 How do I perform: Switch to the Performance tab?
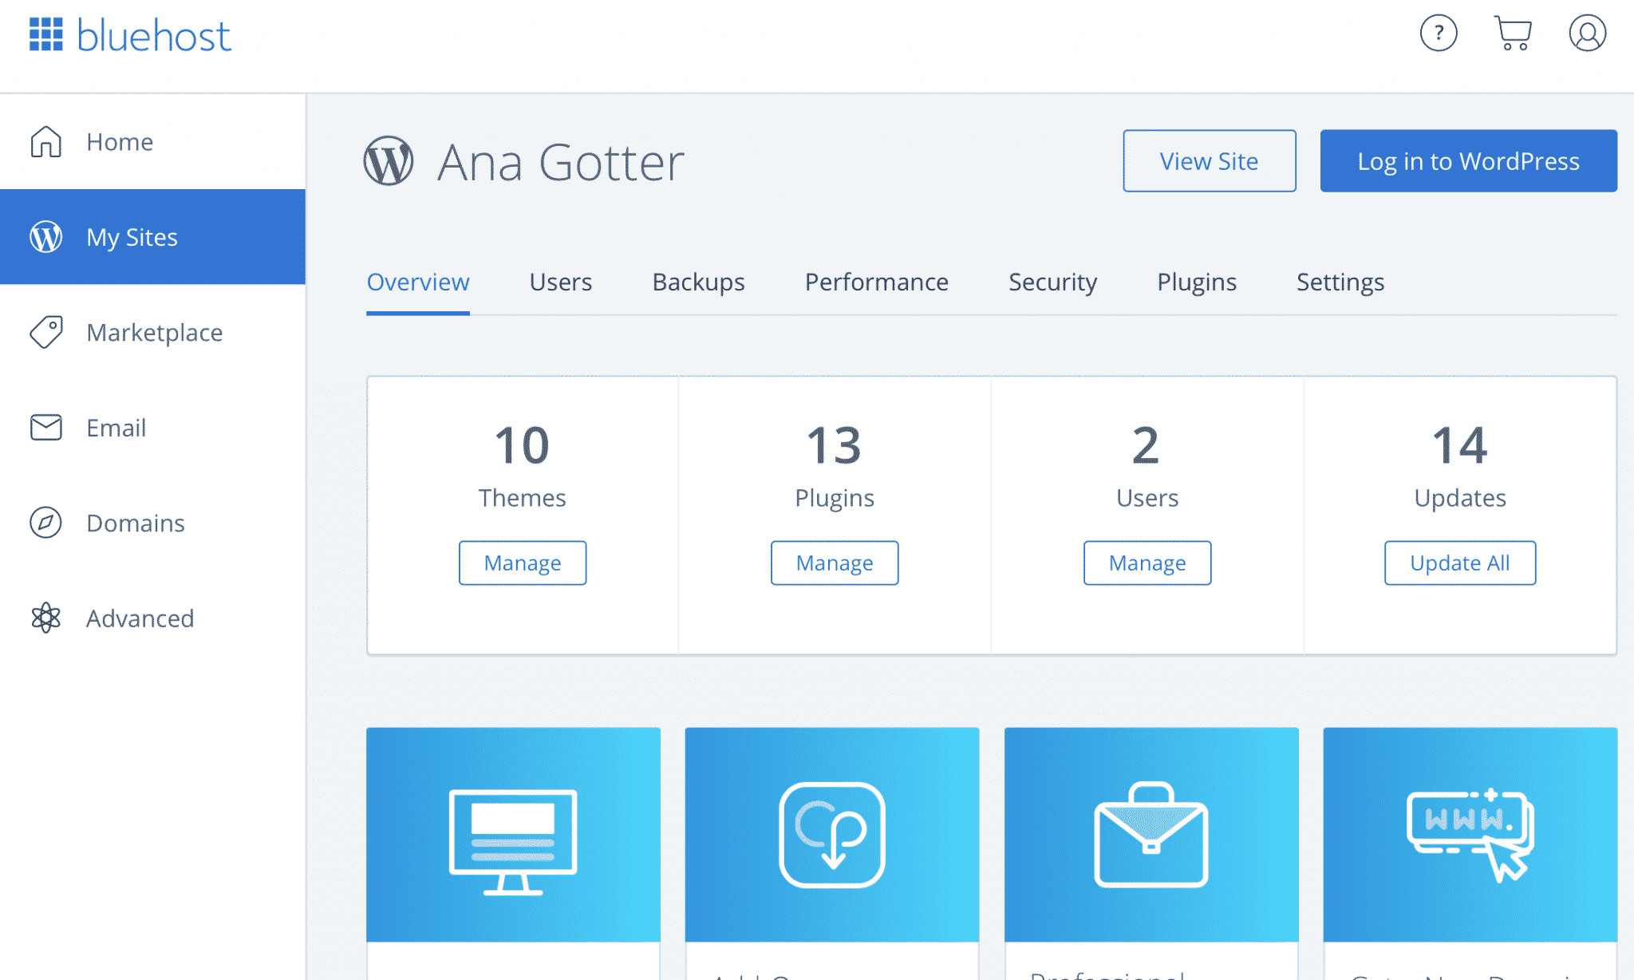pyautogui.click(x=876, y=283)
